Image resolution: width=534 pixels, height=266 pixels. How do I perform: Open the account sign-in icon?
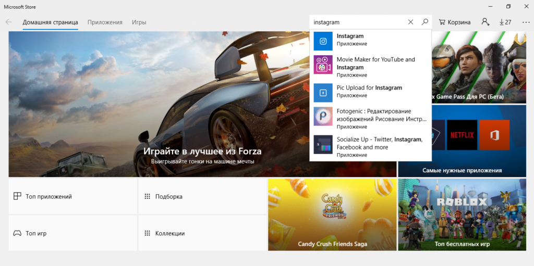click(486, 22)
